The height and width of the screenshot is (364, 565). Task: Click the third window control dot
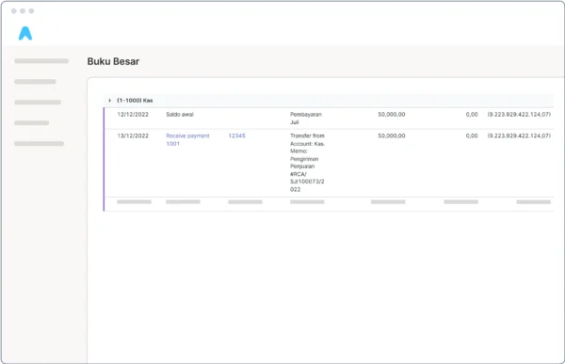pos(31,11)
